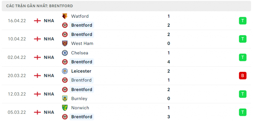Click the West Ham club crest
This screenshot has height=121, width=253.
click(x=65, y=44)
